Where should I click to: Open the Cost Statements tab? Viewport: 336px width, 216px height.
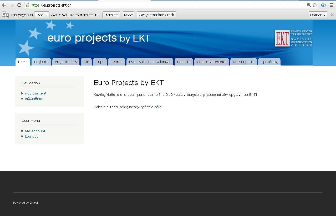click(x=212, y=62)
